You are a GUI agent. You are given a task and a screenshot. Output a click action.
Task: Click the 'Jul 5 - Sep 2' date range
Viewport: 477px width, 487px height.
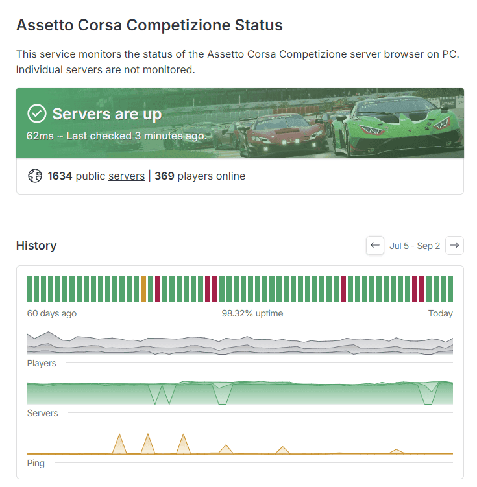click(x=415, y=246)
